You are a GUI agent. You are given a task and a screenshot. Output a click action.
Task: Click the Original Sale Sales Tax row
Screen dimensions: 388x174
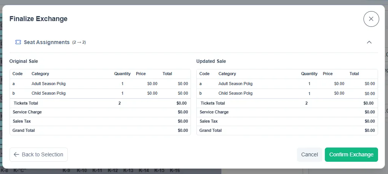pyautogui.click(x=100, y=121)
